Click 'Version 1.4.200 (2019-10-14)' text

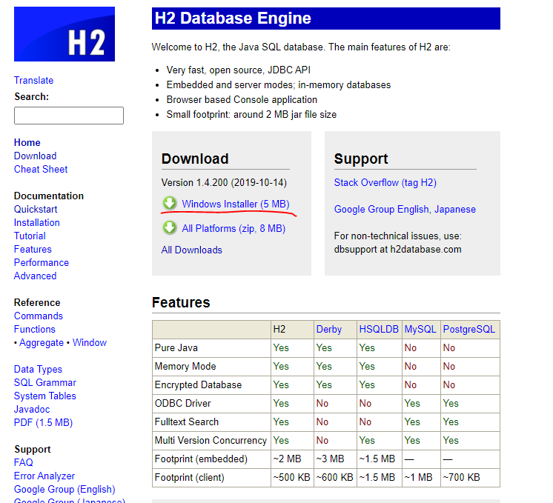click(x=224, y=182)
